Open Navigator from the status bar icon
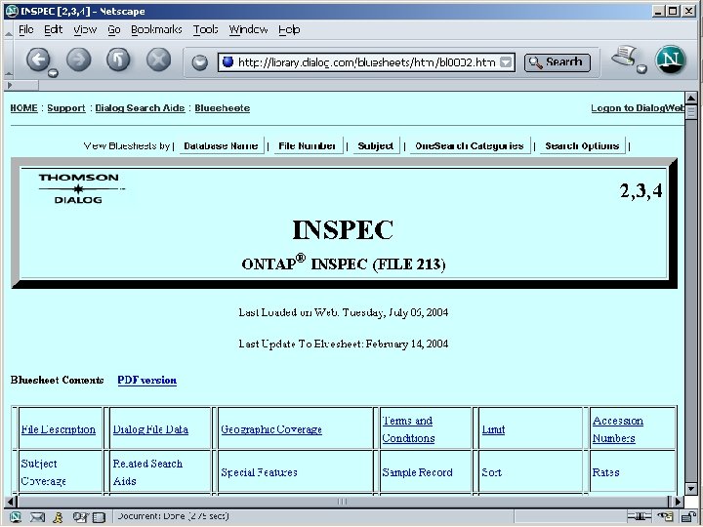 (16, 517)
